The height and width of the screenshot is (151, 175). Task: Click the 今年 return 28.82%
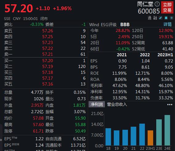123,30
